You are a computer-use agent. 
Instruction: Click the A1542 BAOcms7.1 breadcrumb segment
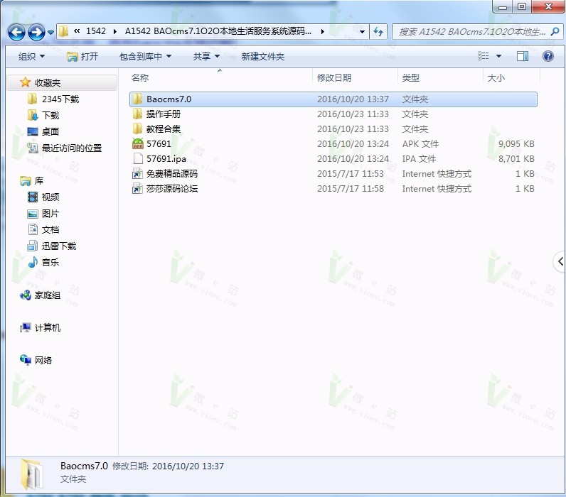pos(218,31)
